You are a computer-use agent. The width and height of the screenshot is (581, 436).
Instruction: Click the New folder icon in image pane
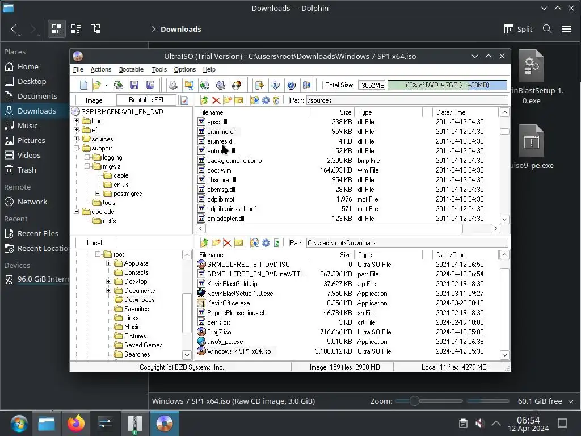(228, 100)
